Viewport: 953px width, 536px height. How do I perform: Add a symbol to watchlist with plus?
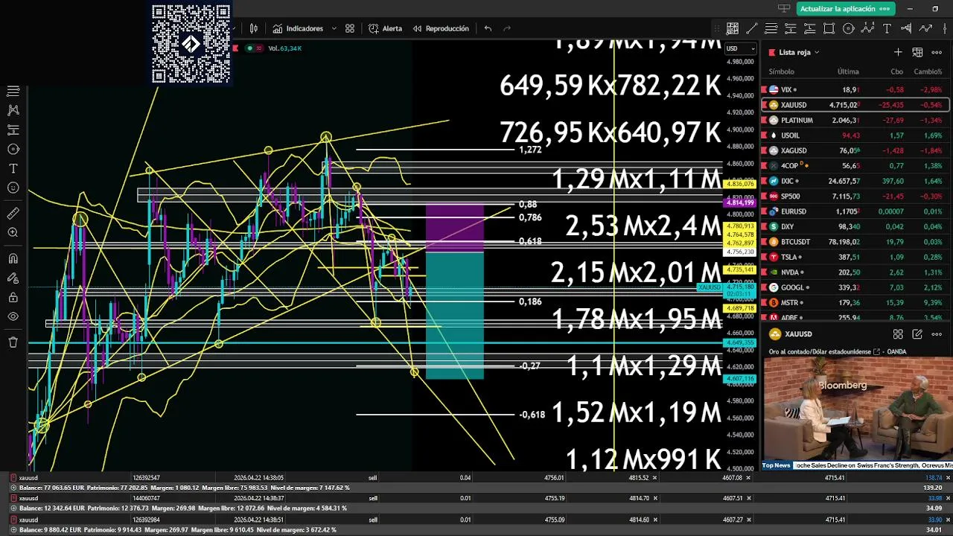click(898, 52)
